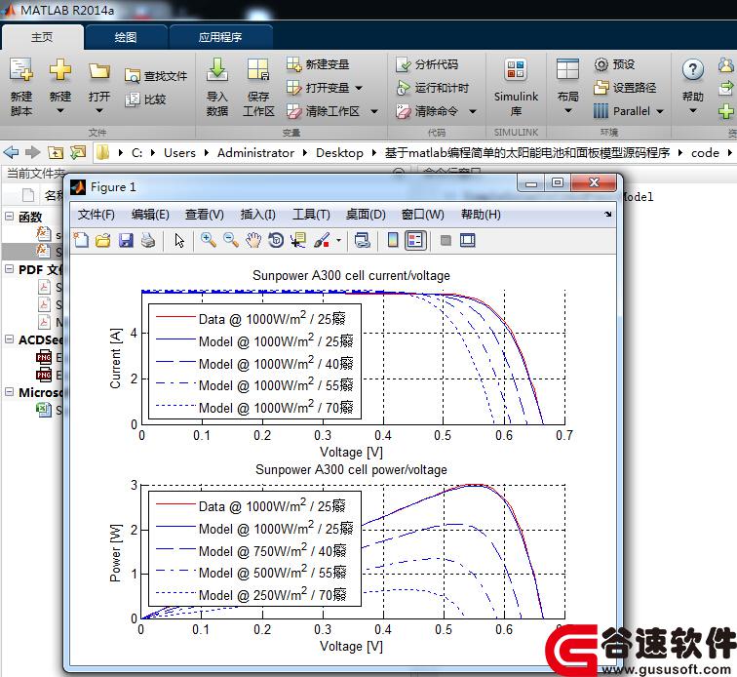Screen dimensions: 737x677
Task: Collapse the PDF 文件 group
Action: (9, 269)
